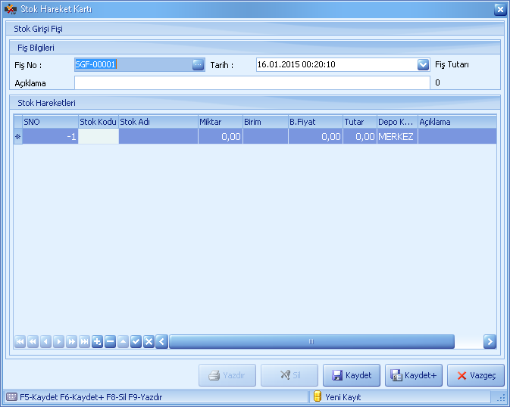Image resolution: width=510 pixels, height=407 pixels.
Task: Select the Açıklama text field
Action: [252, 82]
